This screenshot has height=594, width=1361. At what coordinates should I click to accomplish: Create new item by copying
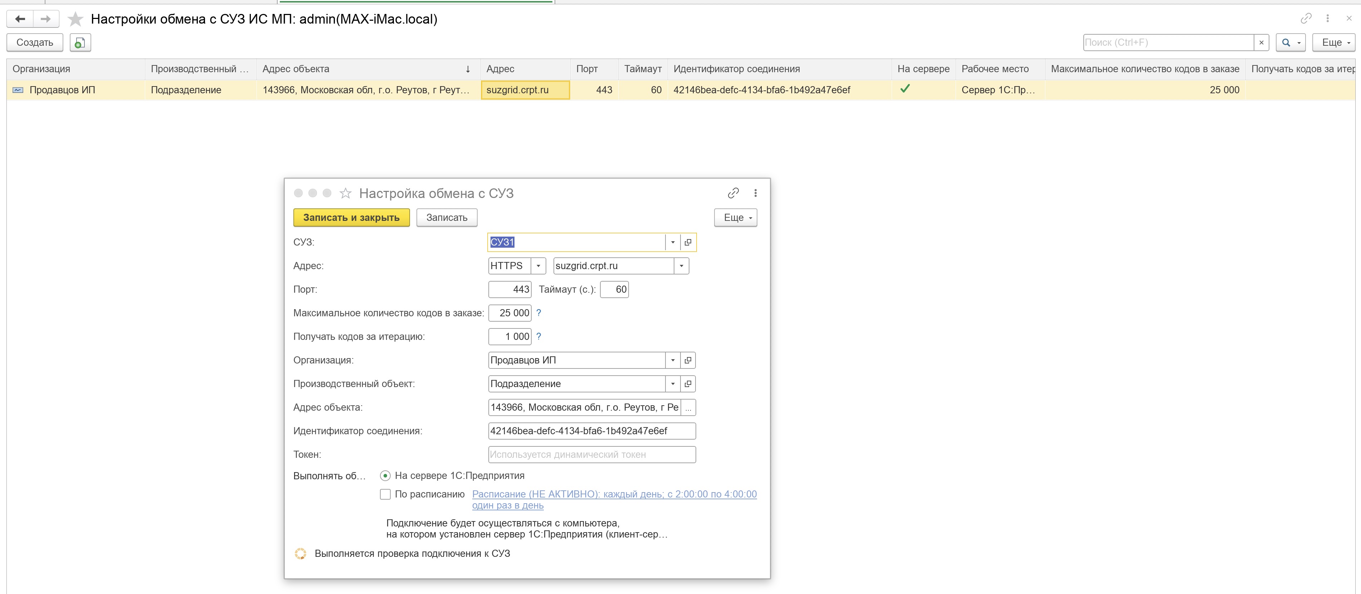tap(80, 43)
